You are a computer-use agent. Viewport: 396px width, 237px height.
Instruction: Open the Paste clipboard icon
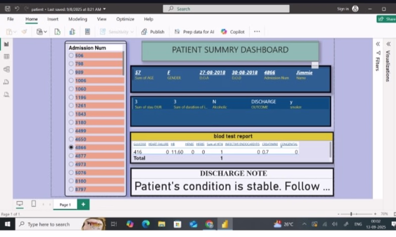tap(9, 32)
